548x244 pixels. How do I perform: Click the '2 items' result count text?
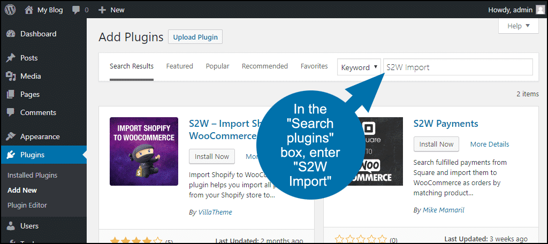click(x=528, y=94)
